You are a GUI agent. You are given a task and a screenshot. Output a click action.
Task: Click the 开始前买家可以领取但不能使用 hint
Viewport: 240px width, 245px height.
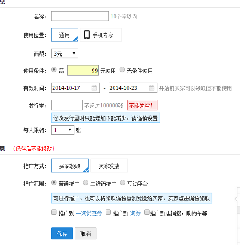click(195, 88)
